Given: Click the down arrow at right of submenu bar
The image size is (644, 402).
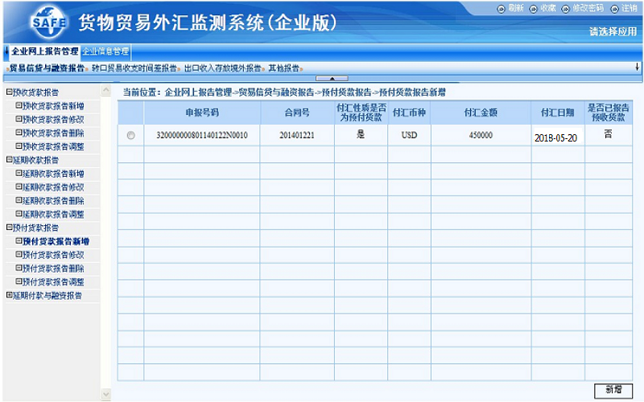Looking at the screenshot, I should point(637,68).
